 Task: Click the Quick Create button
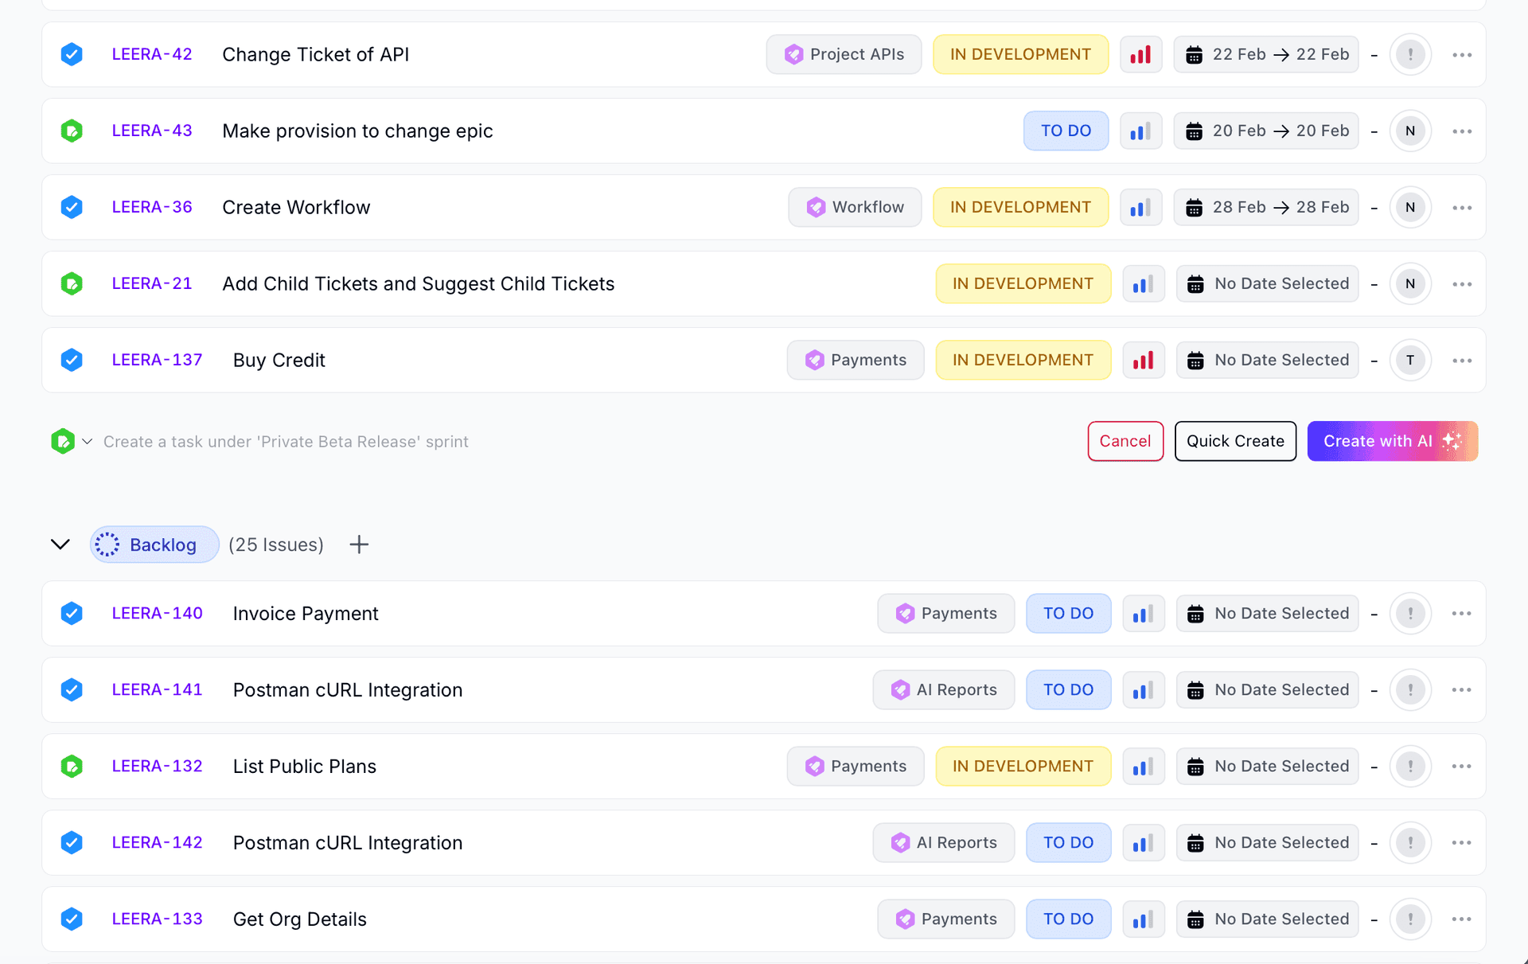coord(1235,441)
